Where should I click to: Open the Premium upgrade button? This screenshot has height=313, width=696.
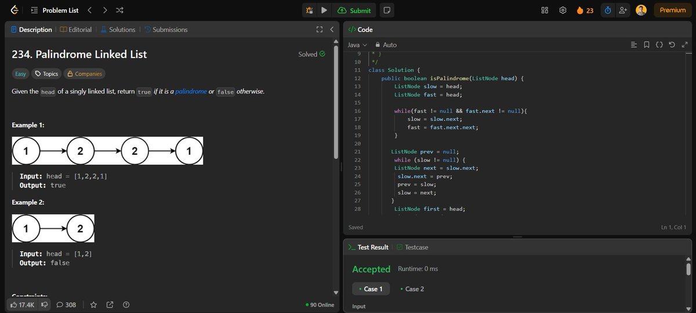[x=672, y=10]
